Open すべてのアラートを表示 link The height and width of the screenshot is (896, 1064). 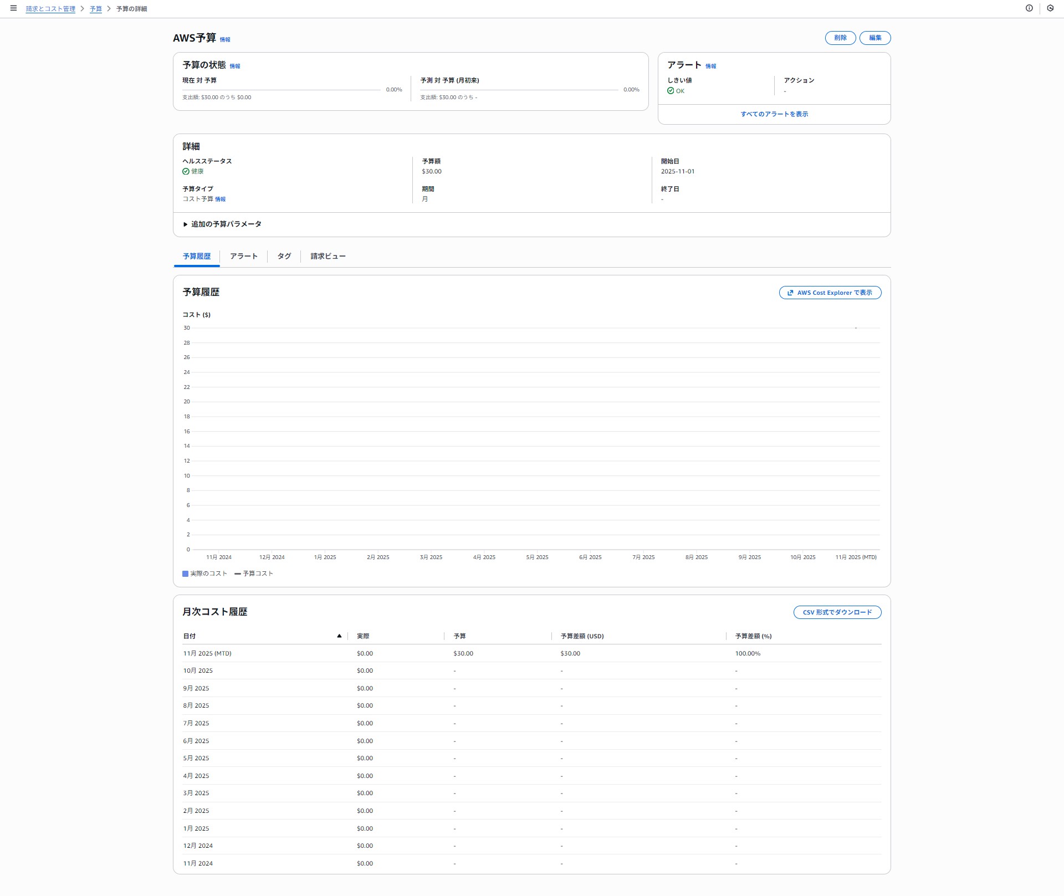point(774,114)
